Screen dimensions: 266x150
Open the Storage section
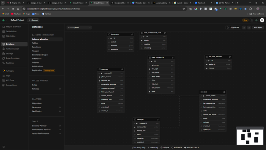point(9,53)
